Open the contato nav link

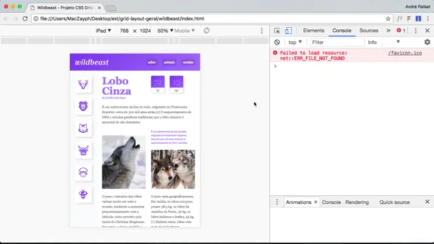pos(188,62)
